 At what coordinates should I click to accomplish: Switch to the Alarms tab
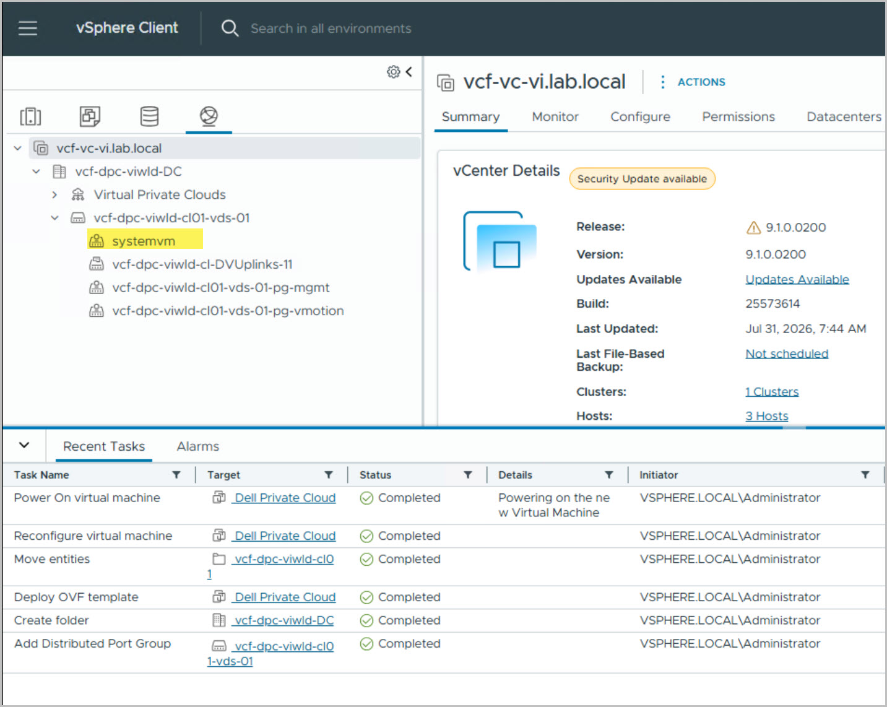198,446
